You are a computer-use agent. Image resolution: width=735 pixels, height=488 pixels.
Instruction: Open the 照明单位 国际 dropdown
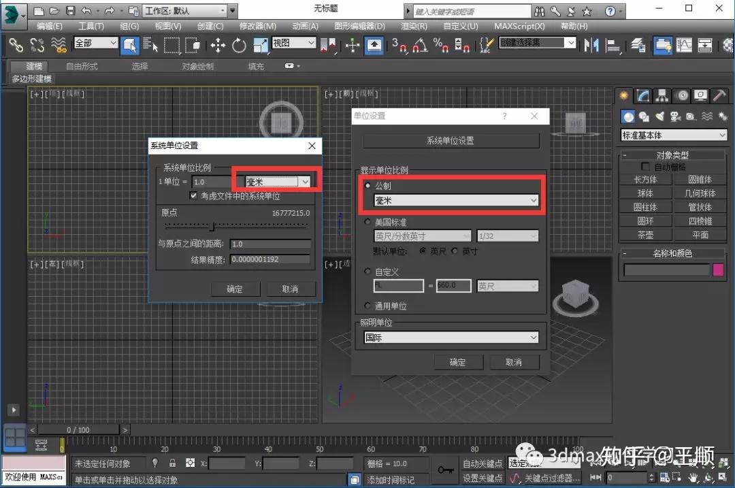pos(451,337)
